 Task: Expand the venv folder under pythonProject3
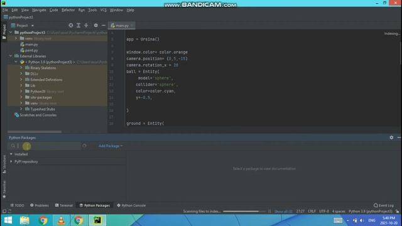tap(16, 38)
